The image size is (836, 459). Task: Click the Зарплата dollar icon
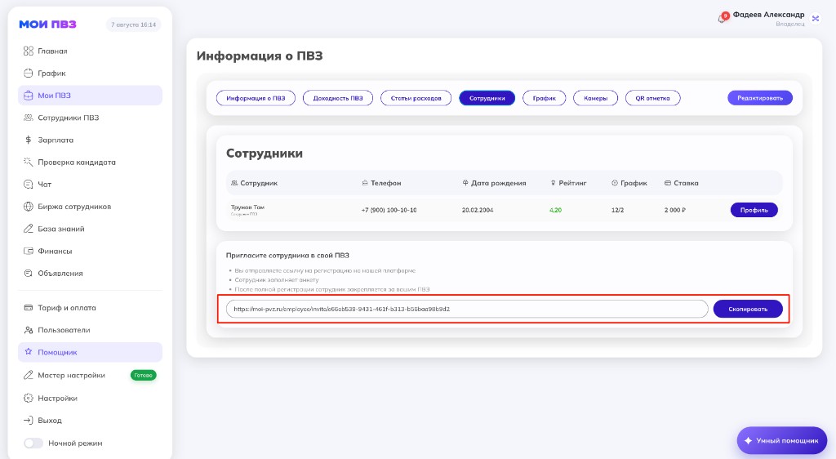tap(29, 140)
